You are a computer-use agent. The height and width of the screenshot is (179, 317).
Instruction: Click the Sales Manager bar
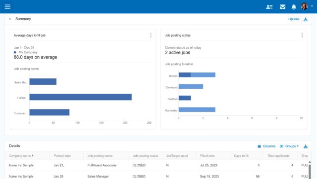43,81
